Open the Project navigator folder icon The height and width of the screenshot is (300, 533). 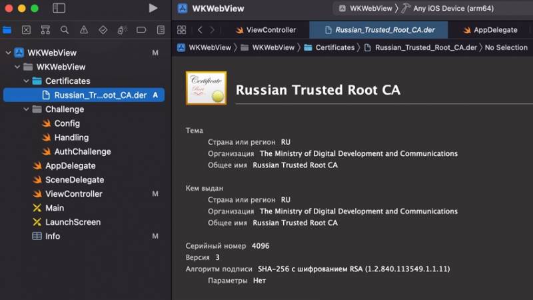tap(7, 30)
